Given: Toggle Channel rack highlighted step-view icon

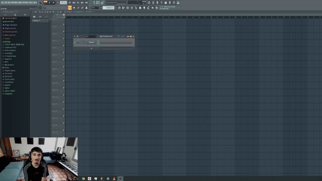Looking at the screenshot, I should coord(131,36).
